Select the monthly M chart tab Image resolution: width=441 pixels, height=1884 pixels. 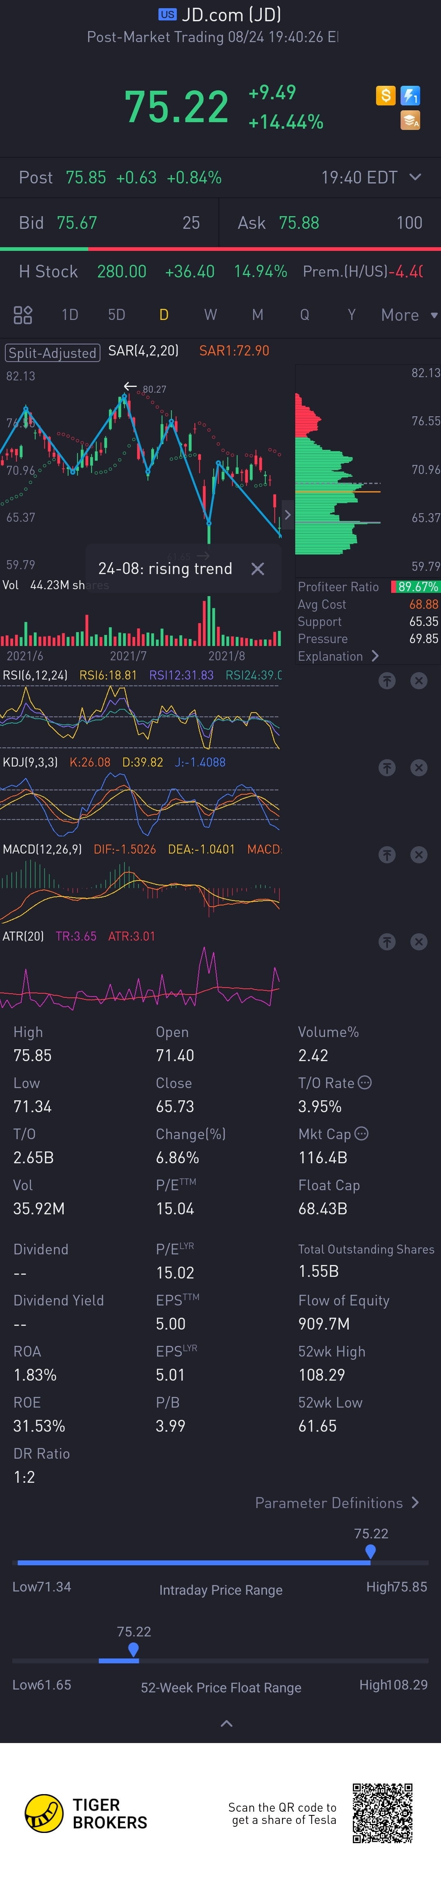tap(257, 315)
